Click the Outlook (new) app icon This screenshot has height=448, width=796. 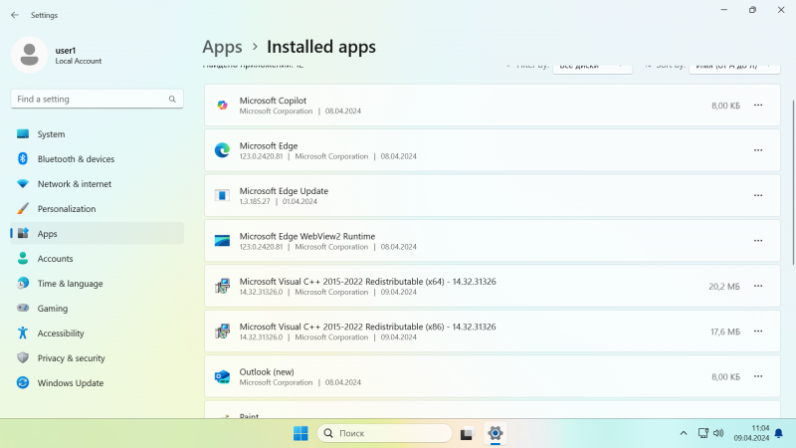222,376
